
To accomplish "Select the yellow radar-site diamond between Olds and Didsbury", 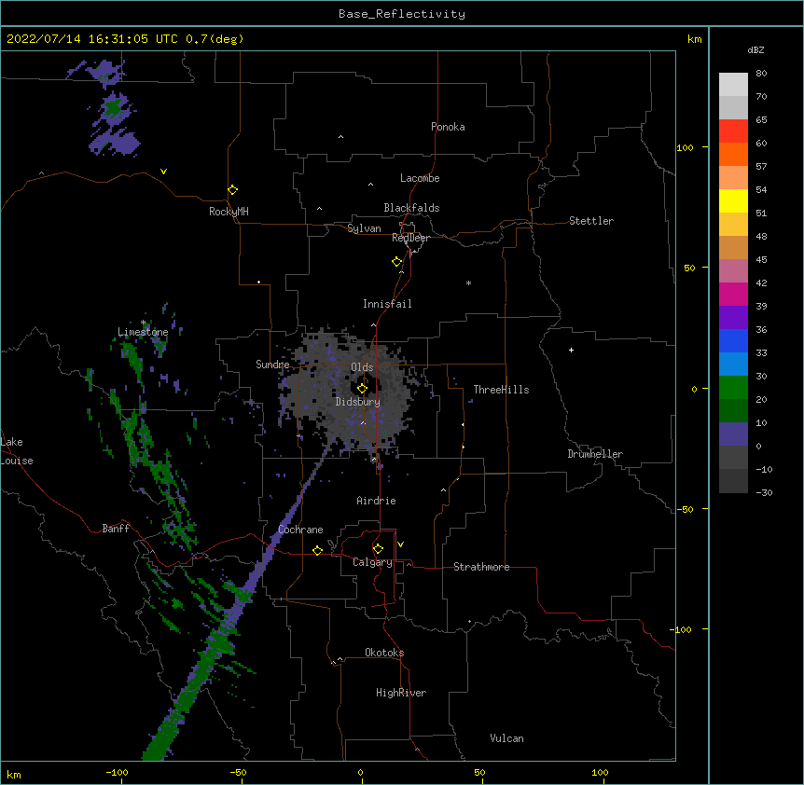I will [x=362, y=389].
